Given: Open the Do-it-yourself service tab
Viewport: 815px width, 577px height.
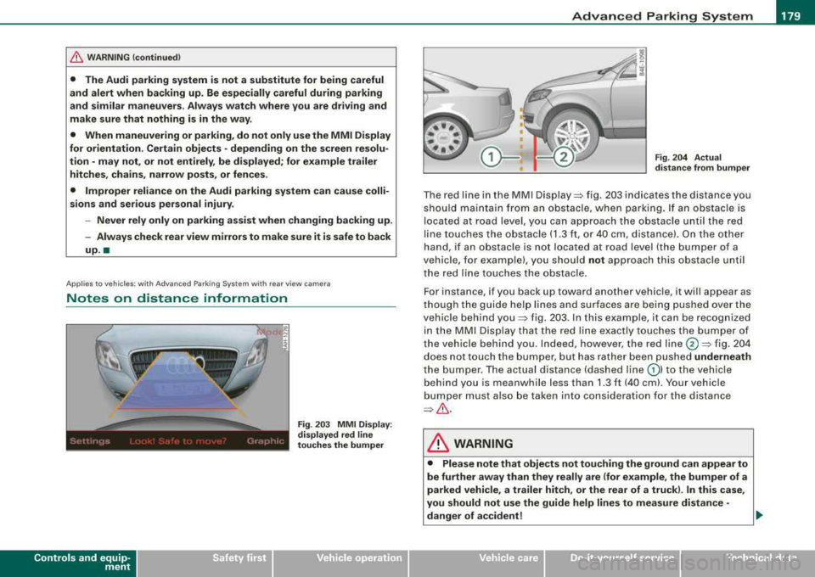Looking at the screenshot, I should [612, 563].
